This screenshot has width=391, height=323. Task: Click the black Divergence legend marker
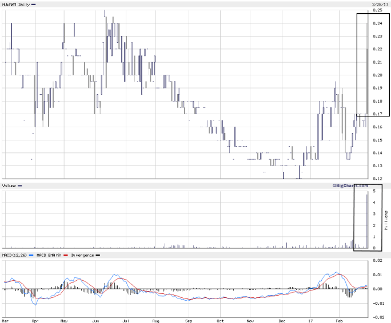click(x=97, y=255)
